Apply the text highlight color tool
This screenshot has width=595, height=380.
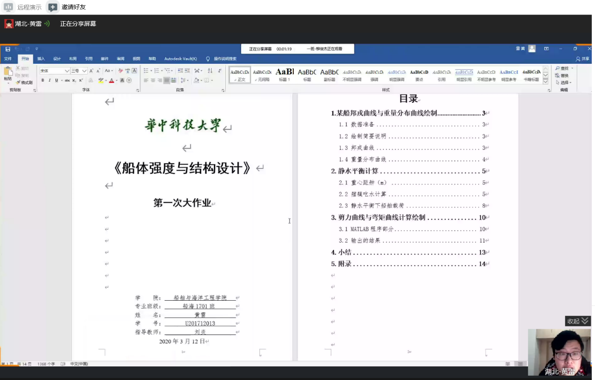click(101, 80)
